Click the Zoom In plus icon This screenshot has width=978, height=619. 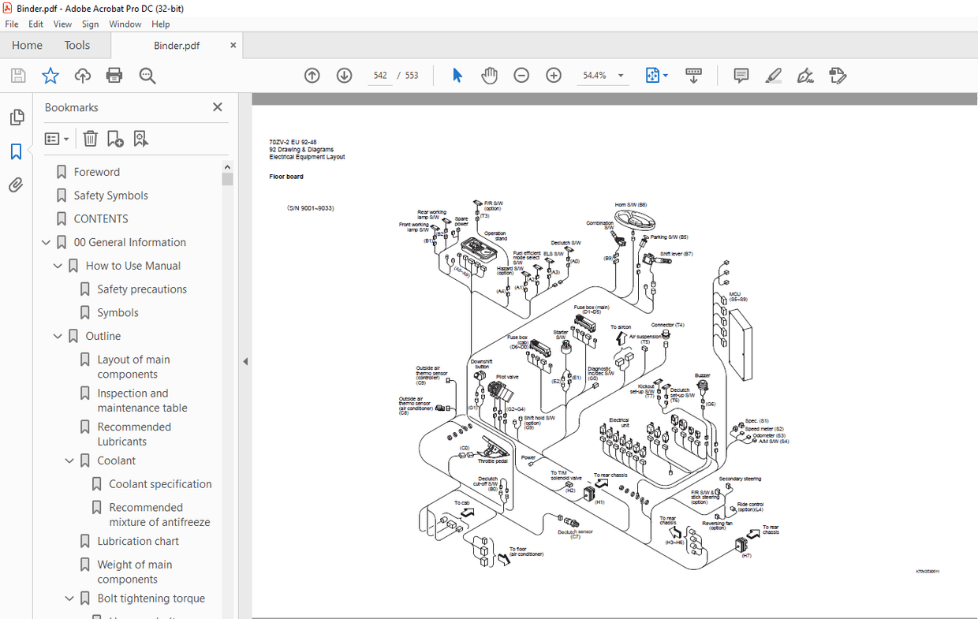553,75
